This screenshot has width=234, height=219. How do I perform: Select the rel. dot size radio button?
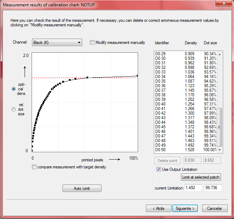pos(14,109)
